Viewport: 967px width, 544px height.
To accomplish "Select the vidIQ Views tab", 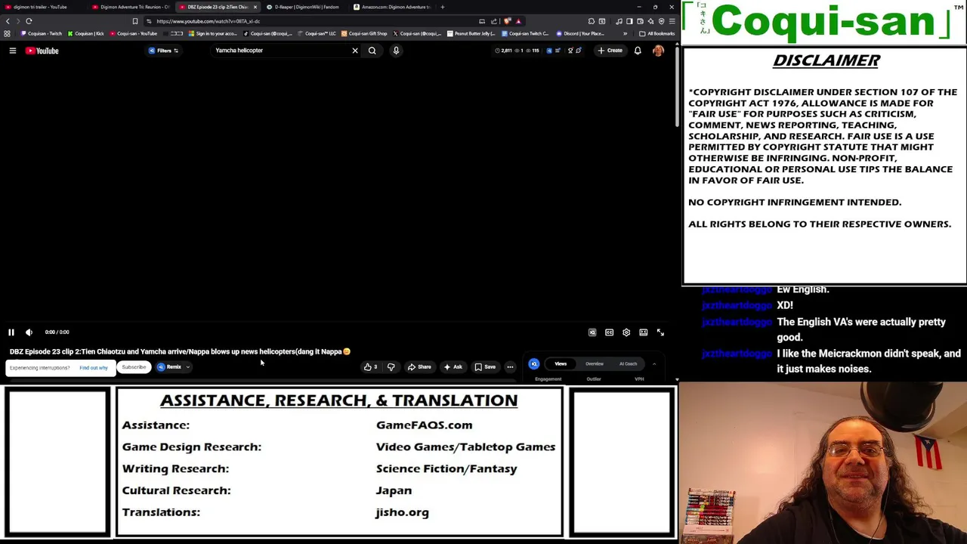I will coord(561,364).
